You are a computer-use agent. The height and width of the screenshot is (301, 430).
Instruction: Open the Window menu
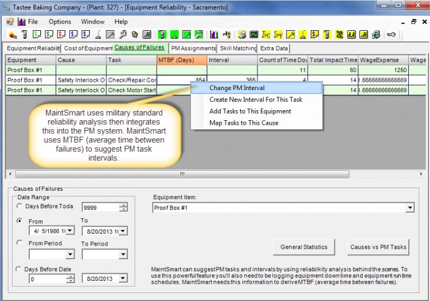tap(93, 22)
